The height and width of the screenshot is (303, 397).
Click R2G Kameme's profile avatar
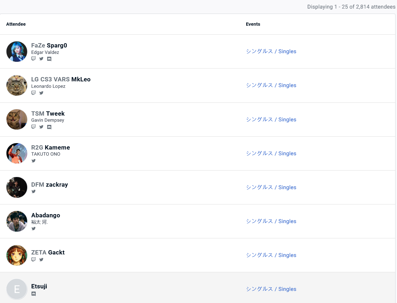[x=17, y=153]
